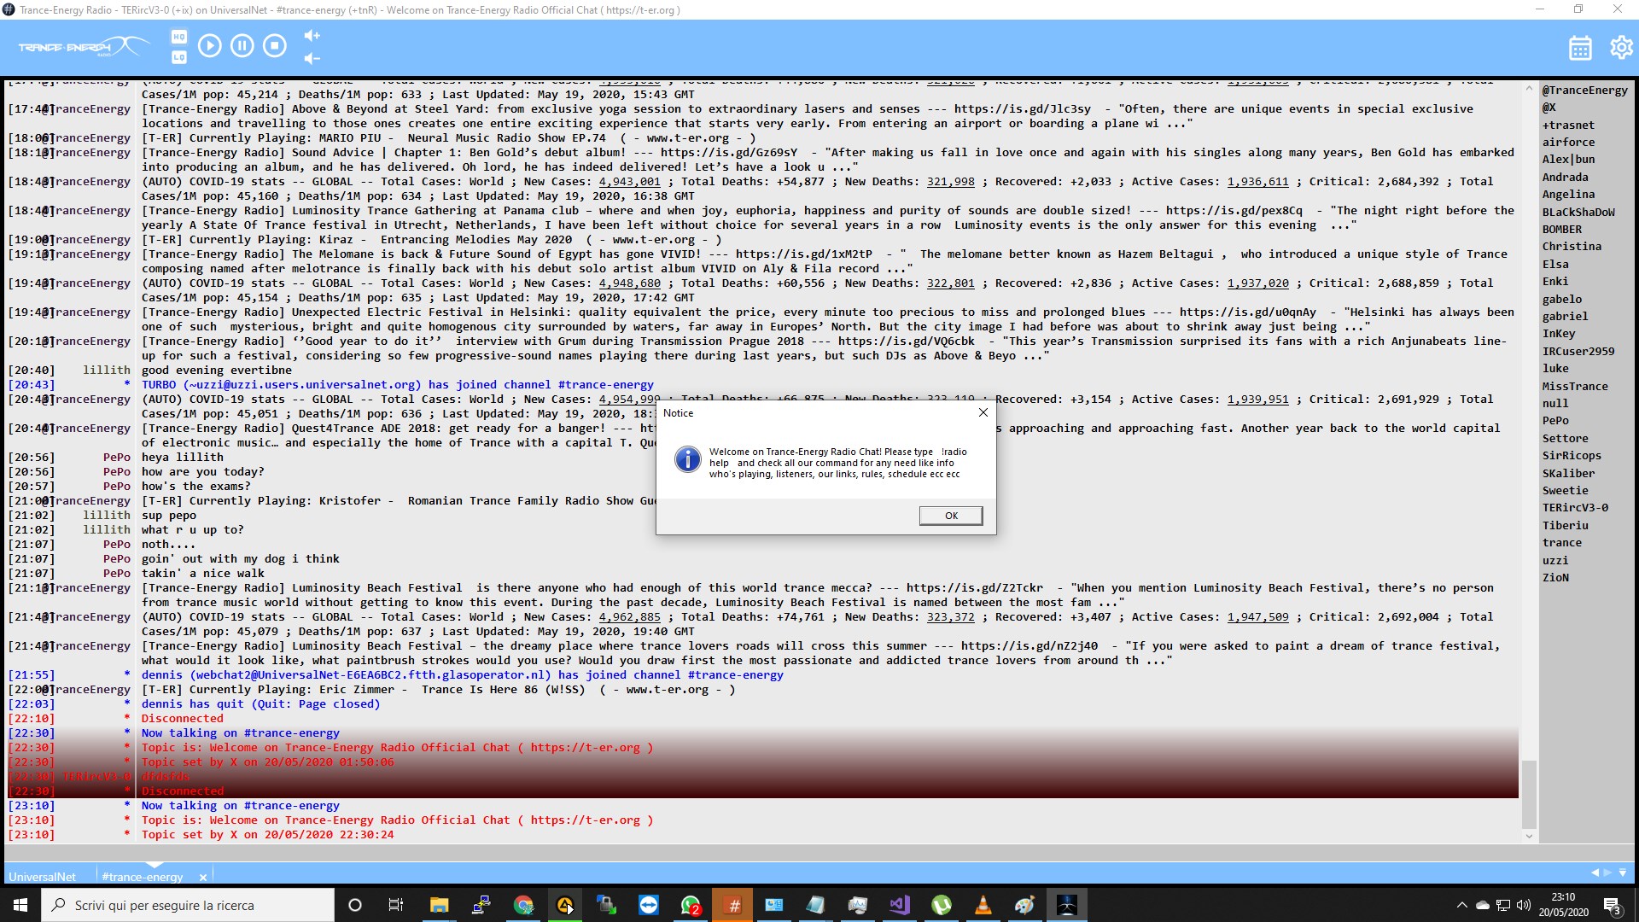Show hidden system tray icons
The image size is (1639, 922).
1461,905
